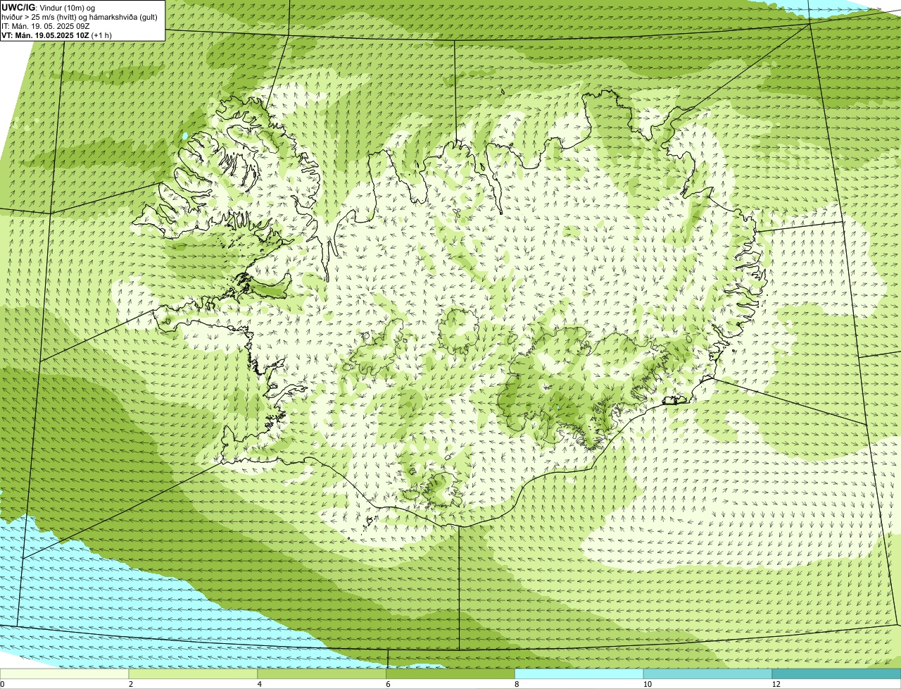Pick the dark teal above-12 m/s legend swatch
901x689 pixels.
pos(836,674)
